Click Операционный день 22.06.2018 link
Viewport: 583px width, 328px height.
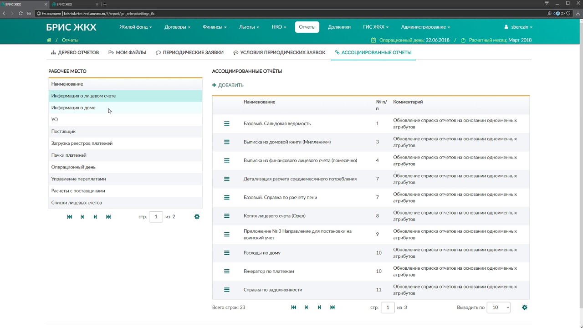[x=410, y=40]
